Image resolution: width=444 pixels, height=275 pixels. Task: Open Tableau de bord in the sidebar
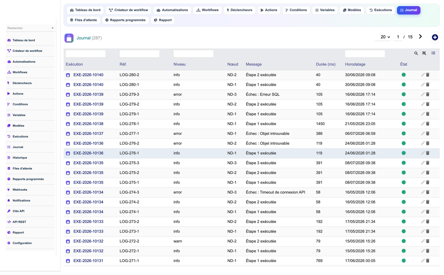click(x=30, y=40)
